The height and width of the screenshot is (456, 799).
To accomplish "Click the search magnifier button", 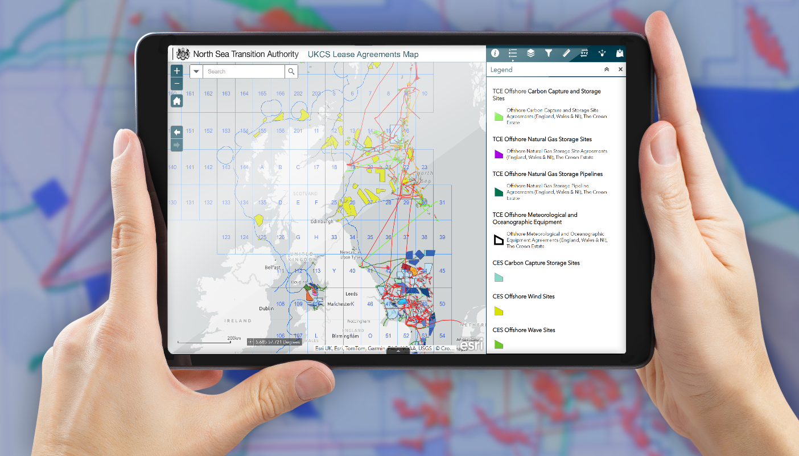I will point(291,71).
